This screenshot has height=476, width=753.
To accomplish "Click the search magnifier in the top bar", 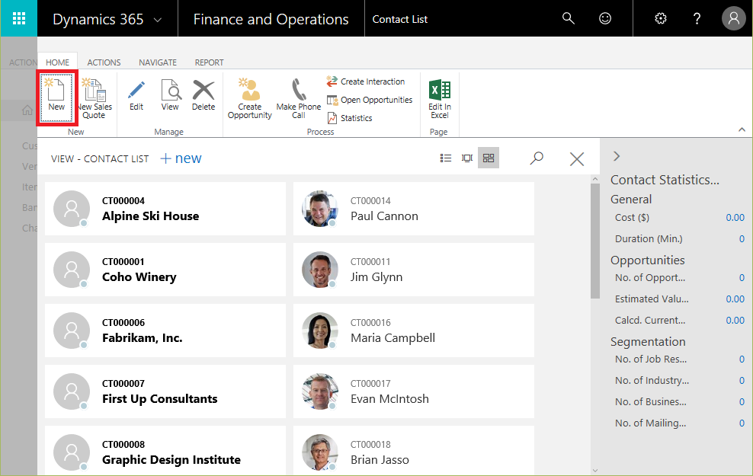I will 568,18.
